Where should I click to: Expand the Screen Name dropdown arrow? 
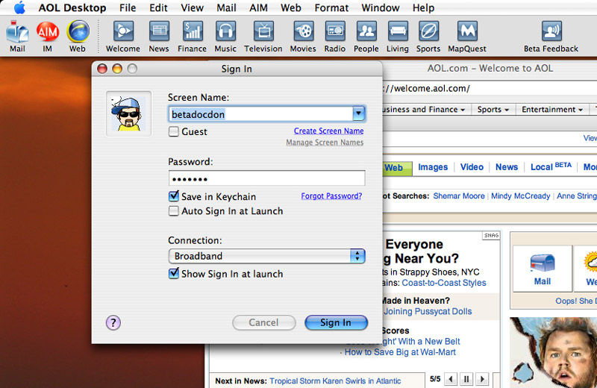pyautogui.click(x=358, y=113)
